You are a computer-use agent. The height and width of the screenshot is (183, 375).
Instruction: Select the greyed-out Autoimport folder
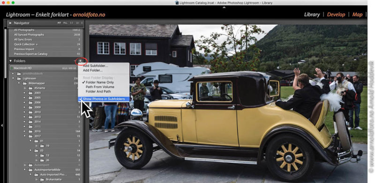coord(42,165)
